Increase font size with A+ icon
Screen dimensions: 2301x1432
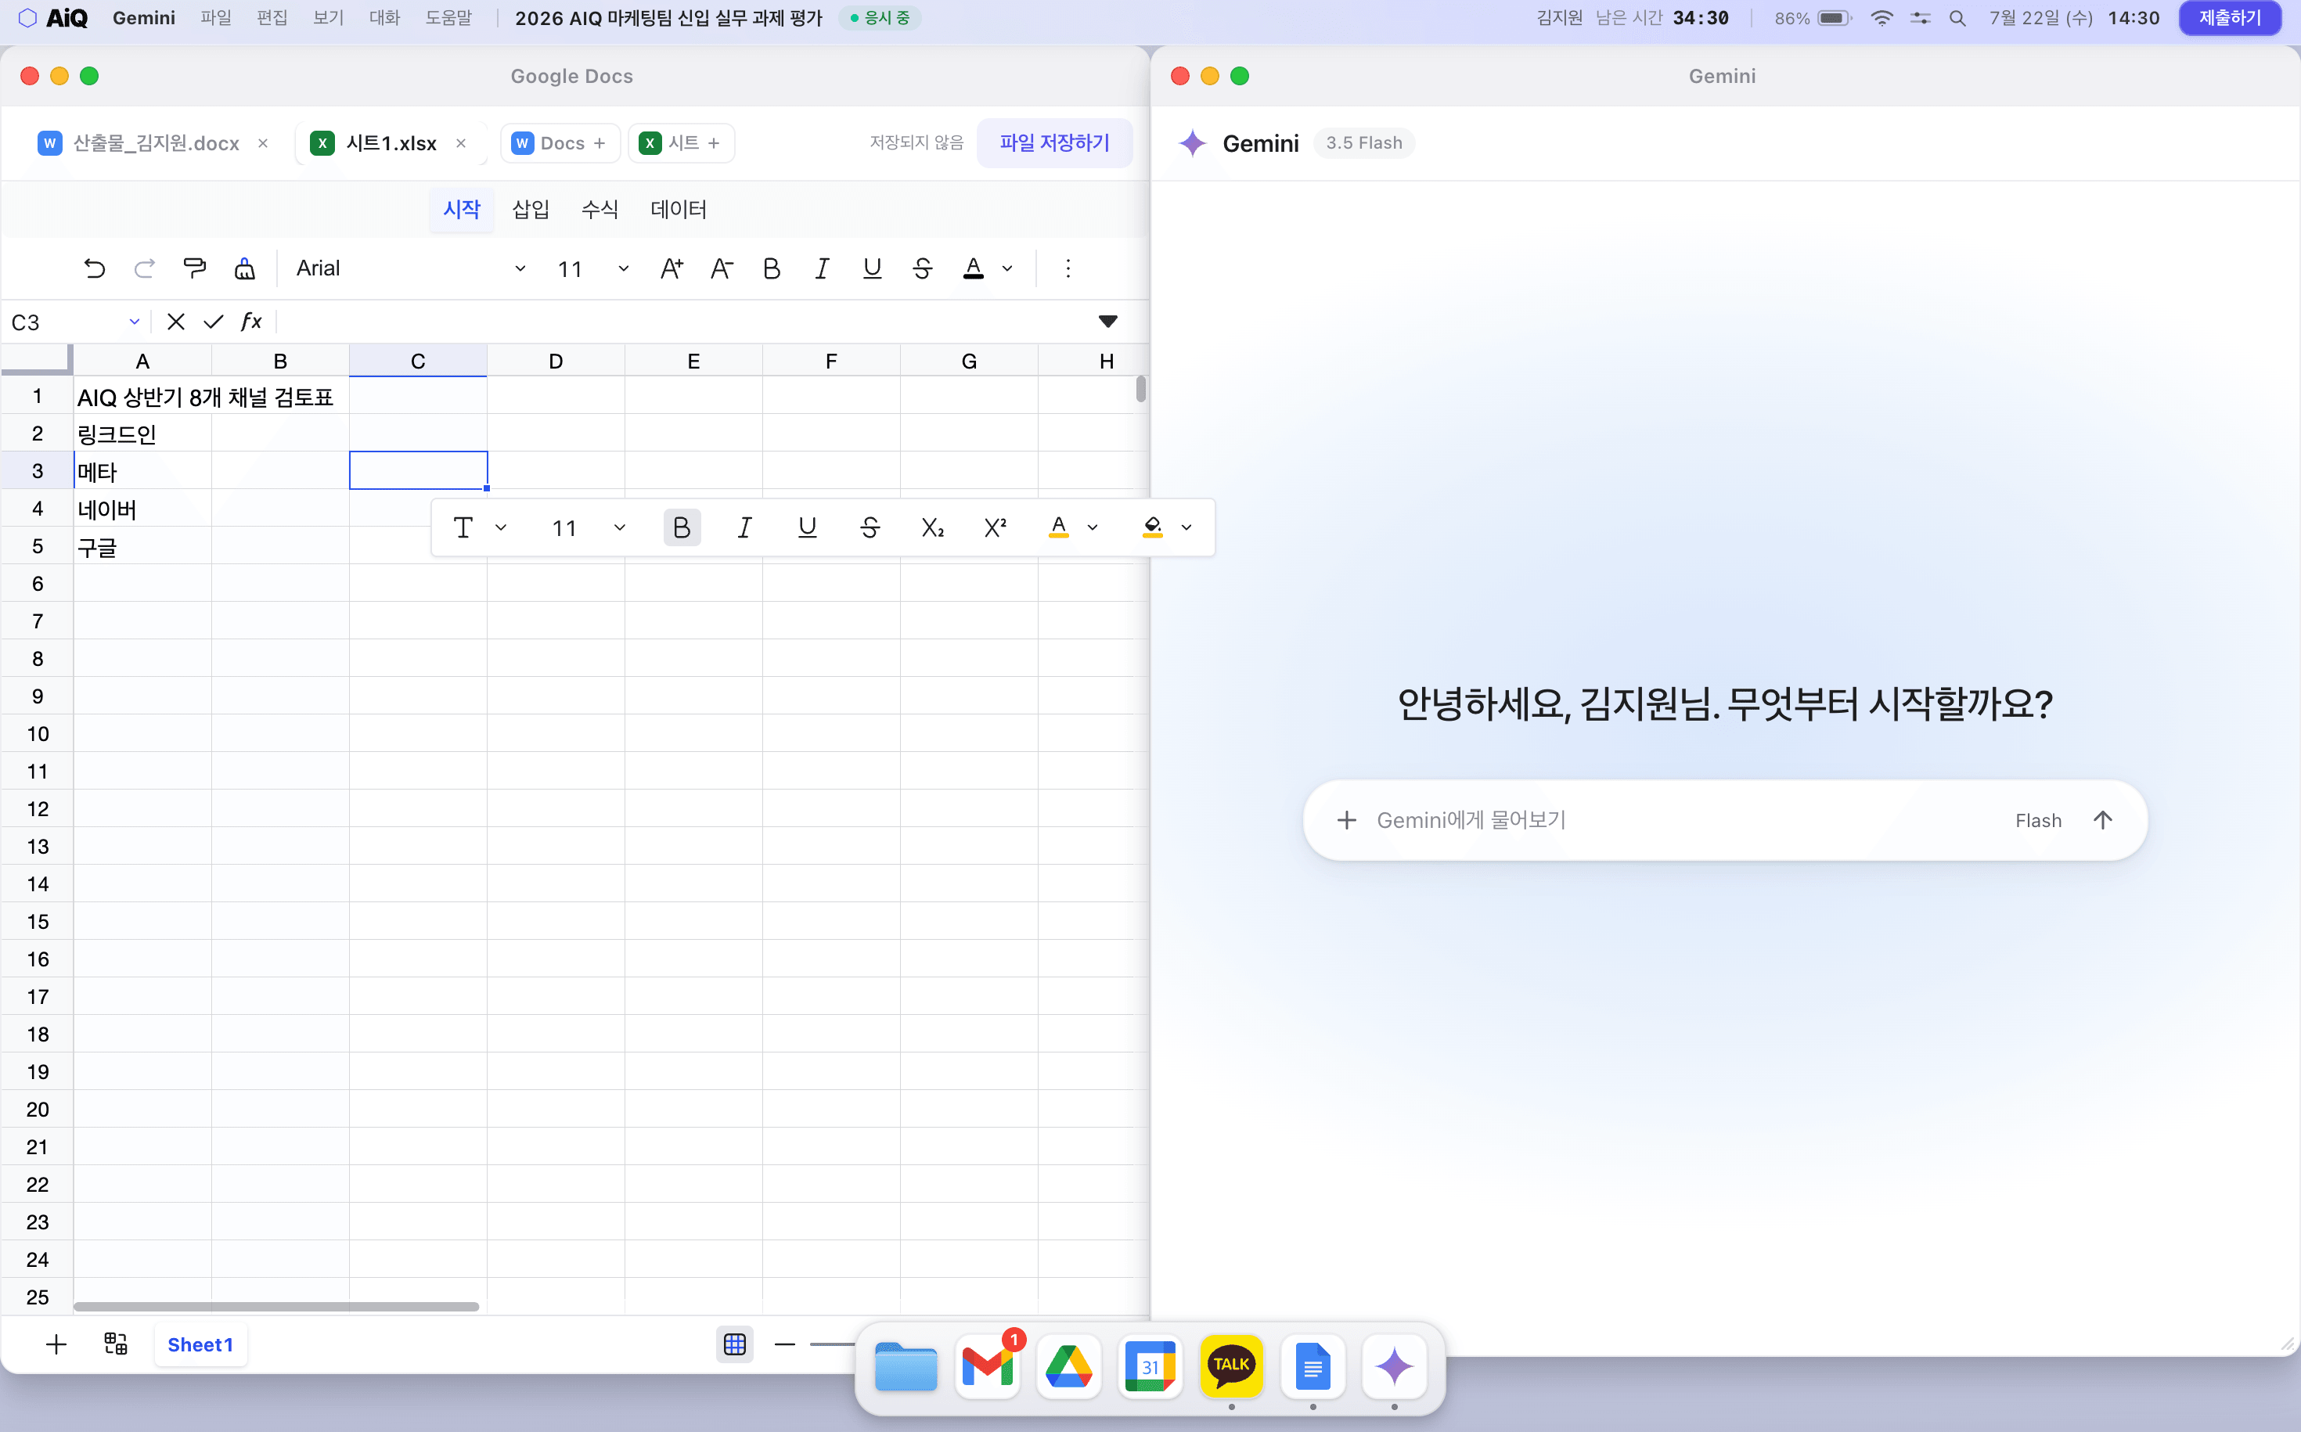click(672, 269)
